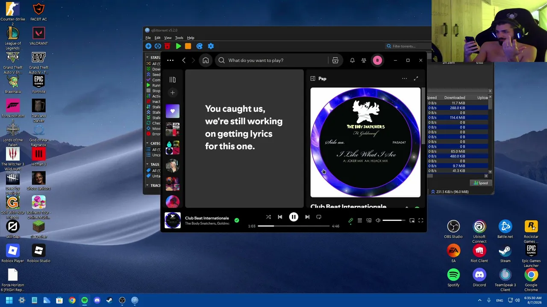Viewport: 547px width, 307px height.
Task: Switch to Spotify in the taskbar
Action: (x=85, y=300)
